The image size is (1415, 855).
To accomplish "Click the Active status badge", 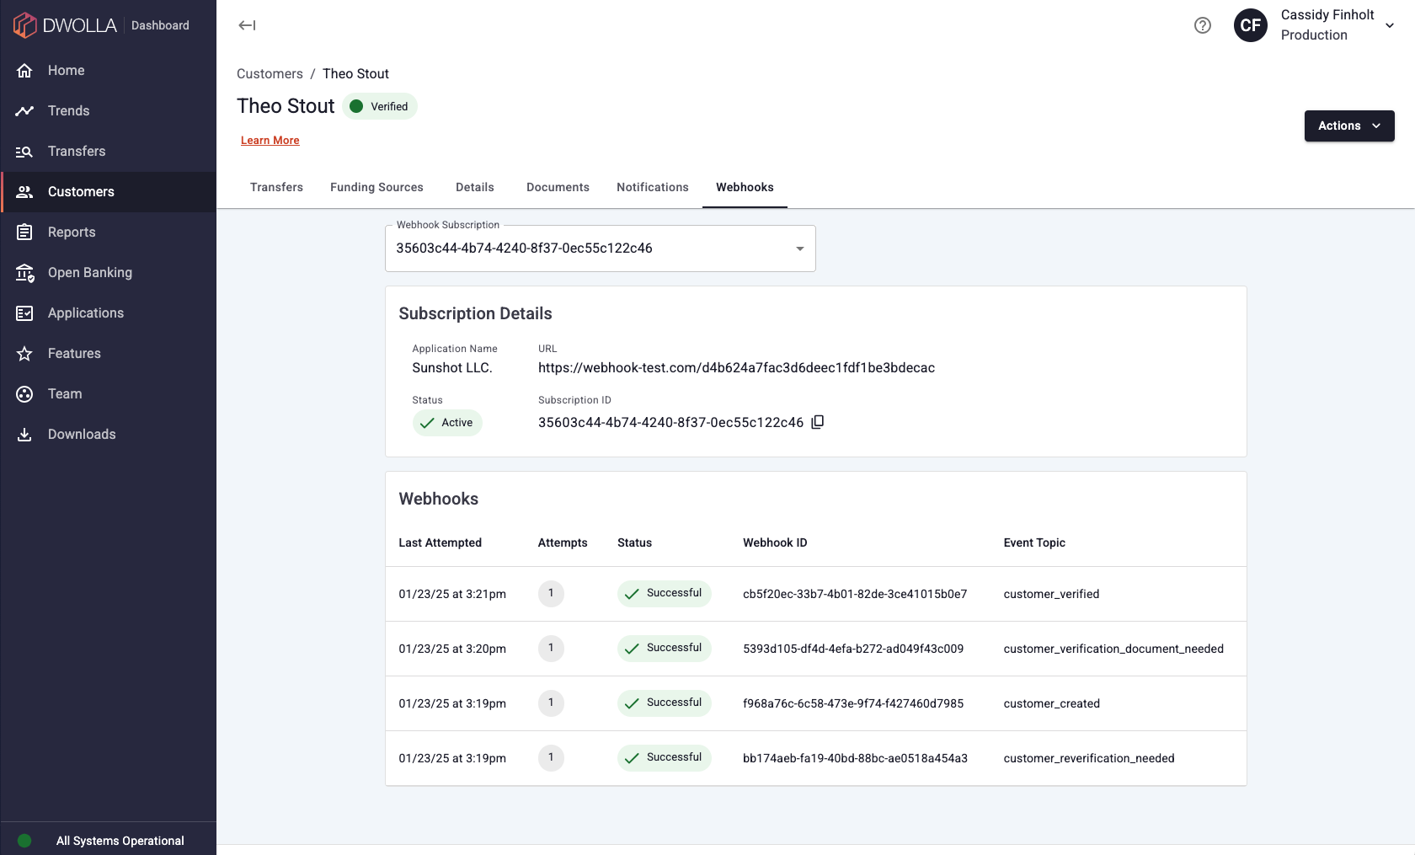I will point(447,423).
